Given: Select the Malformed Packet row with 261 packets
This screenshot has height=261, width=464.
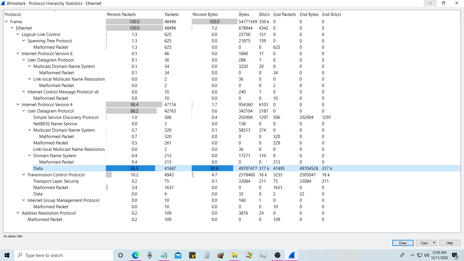Looking at the screenshot, I should (232, 143).
